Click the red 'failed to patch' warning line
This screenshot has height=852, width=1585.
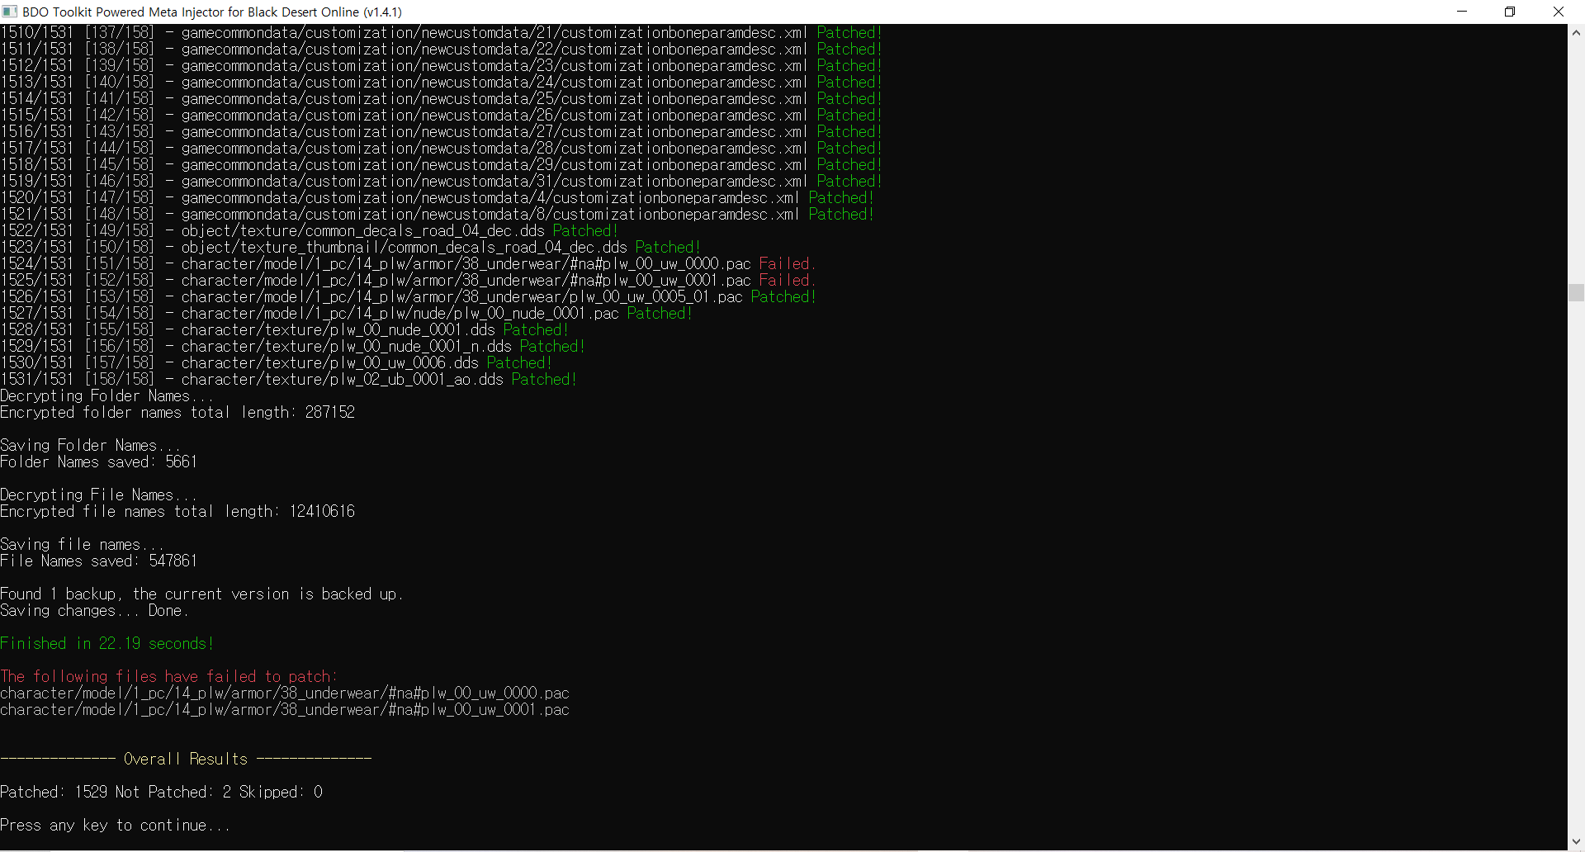point(168,676)
